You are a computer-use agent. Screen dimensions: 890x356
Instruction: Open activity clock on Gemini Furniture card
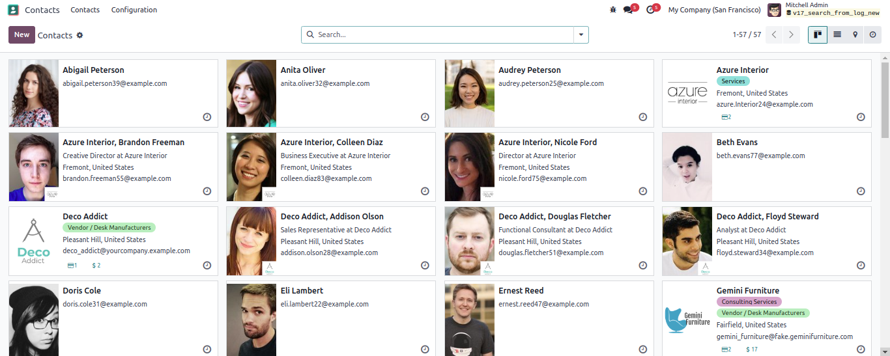point(861,349)
